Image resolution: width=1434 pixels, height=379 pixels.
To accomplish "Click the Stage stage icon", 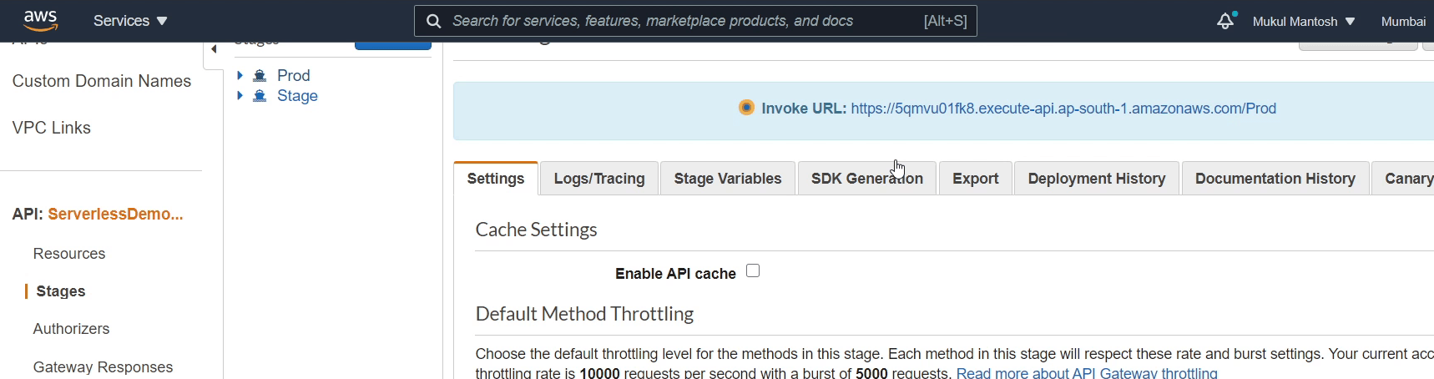I will coord(260,96).
